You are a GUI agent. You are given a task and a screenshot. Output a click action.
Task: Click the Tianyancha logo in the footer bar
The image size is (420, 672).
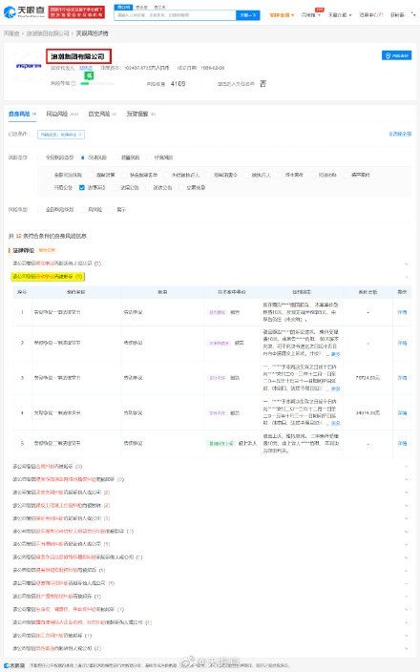pyautogui.click(x=14, y=665)
